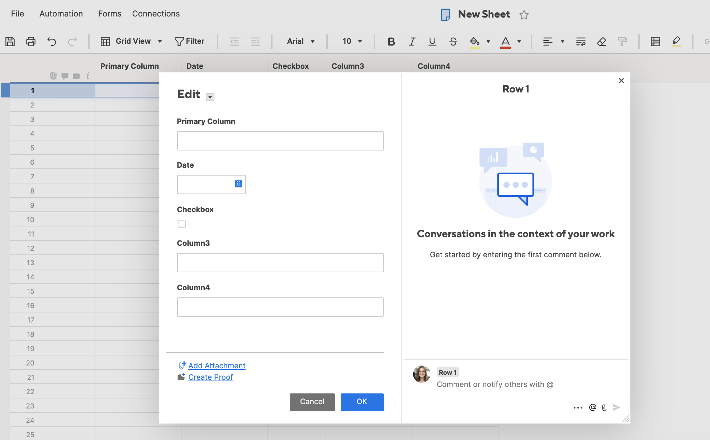The height and width of the screenshot is (440, 710).
Task: Select row number 12
Action: (x=31, y=248)
